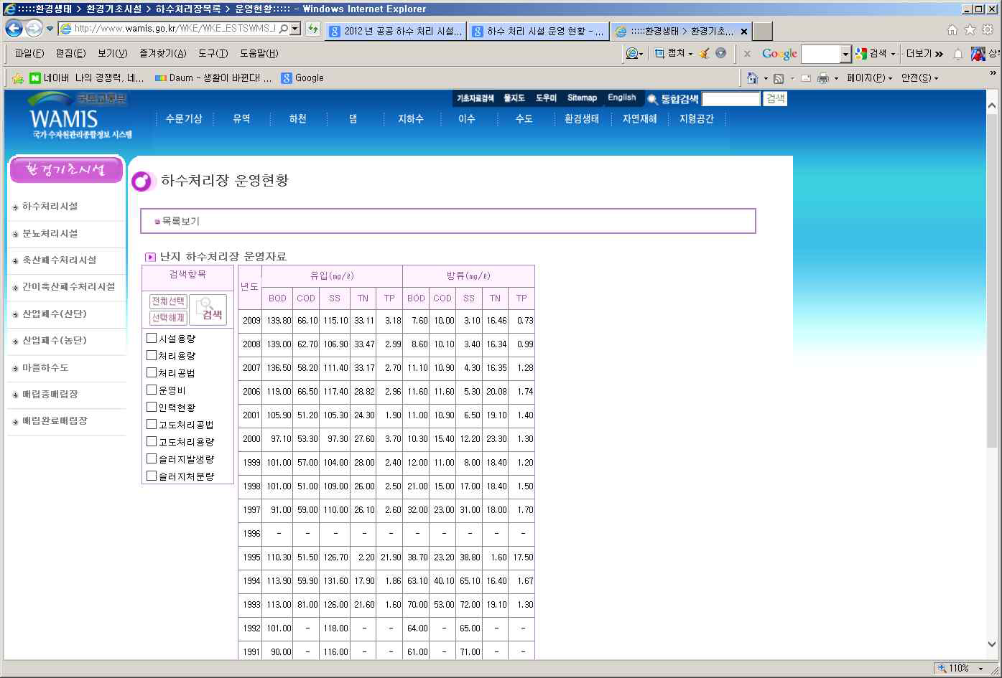Click the round gray arrow toolbar icon
1002x678 pixels.
(x=720, y=53)
